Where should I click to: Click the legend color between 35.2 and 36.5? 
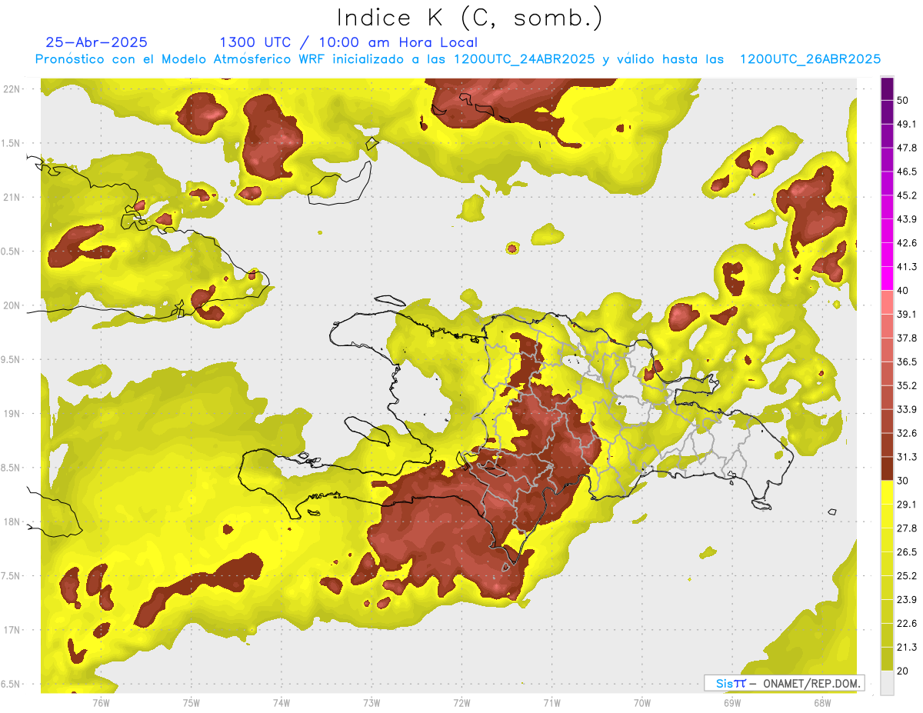tap(887, 373)
